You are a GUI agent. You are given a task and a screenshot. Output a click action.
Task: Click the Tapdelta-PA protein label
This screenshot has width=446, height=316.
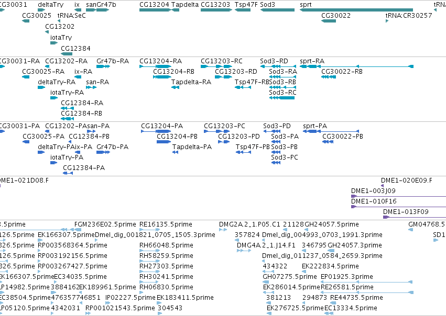192,147
